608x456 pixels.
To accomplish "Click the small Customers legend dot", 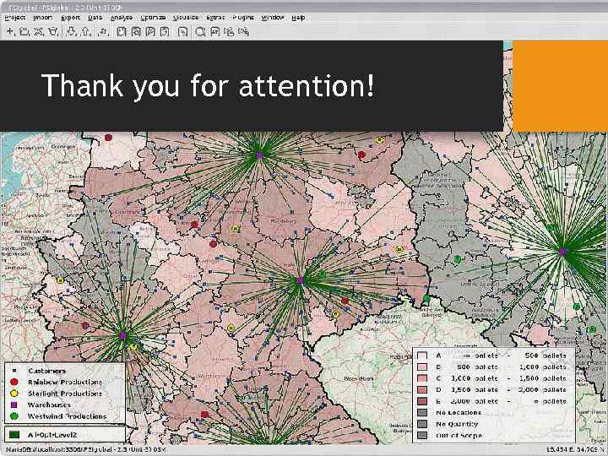I will [14, 371].
